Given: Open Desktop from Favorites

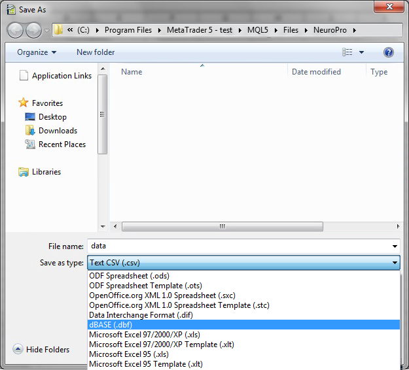Looking at the screenshot, I should coord(52,117).
